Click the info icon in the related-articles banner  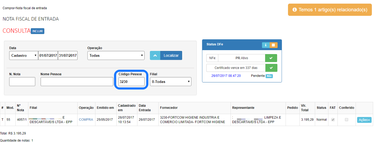tap(295, 10)
